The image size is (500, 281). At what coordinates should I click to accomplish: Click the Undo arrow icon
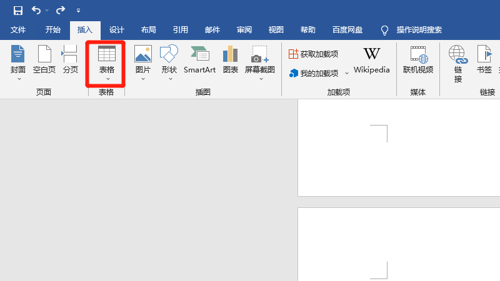(36, 11)
